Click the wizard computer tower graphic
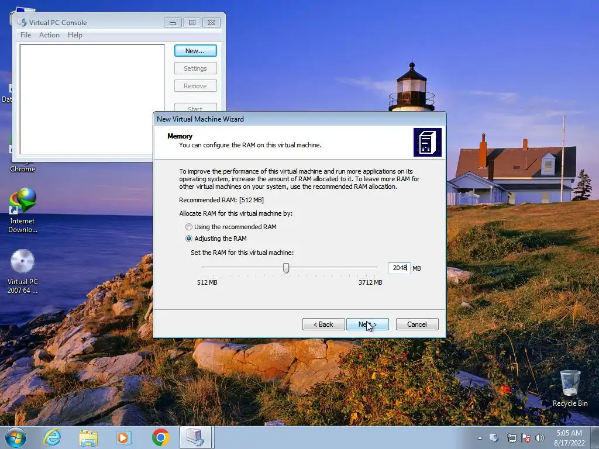 [x=428, y=143]
